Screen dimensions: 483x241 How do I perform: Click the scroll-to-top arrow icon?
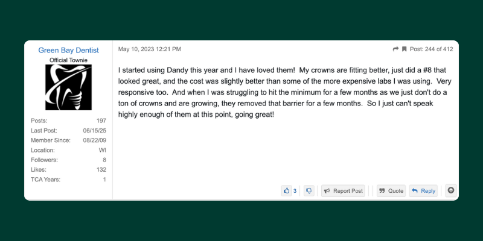pyautogui.click(x=450, y=190)
